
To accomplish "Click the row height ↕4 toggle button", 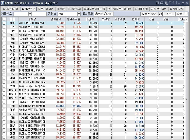I will click(160, 14).
